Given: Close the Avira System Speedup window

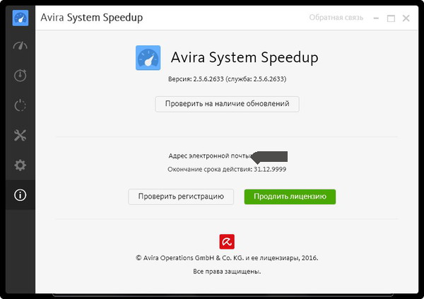Looking at the screenshot, I should 405,16.
